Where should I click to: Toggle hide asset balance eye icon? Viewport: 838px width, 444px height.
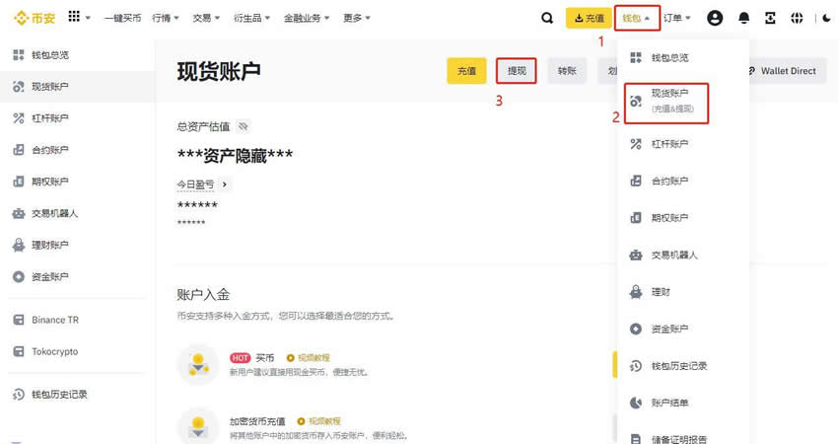[244, 126]
